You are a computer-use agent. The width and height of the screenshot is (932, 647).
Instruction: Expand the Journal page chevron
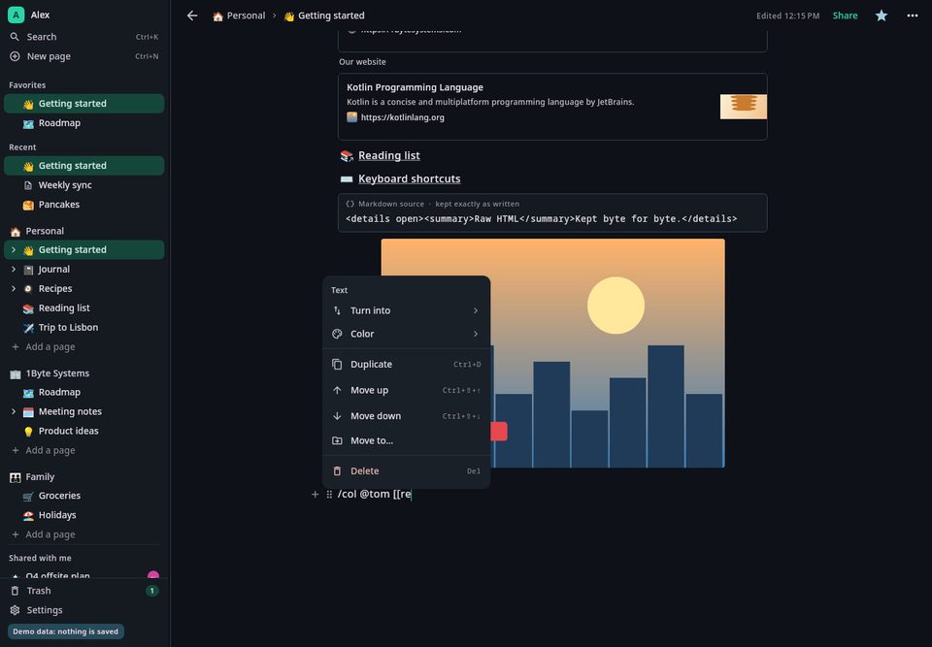14,269
